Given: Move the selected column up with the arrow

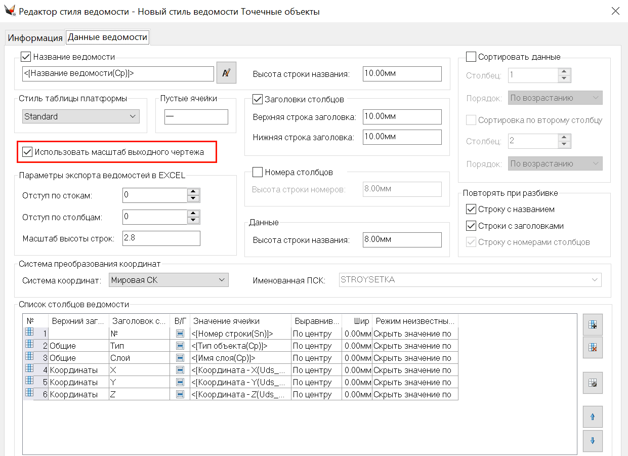Looking at the screenshot, I should (x=592, y=417).
